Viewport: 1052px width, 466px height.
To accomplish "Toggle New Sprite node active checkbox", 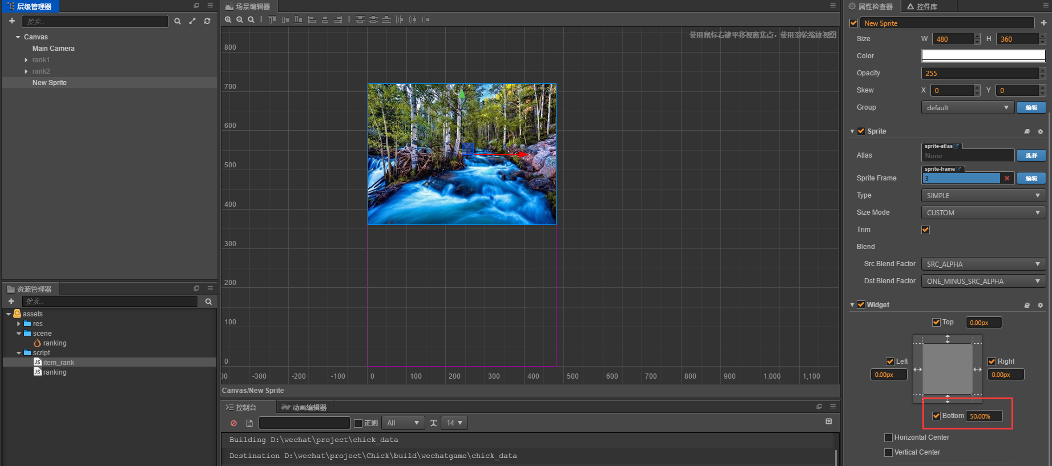I will tap(854, 23).
